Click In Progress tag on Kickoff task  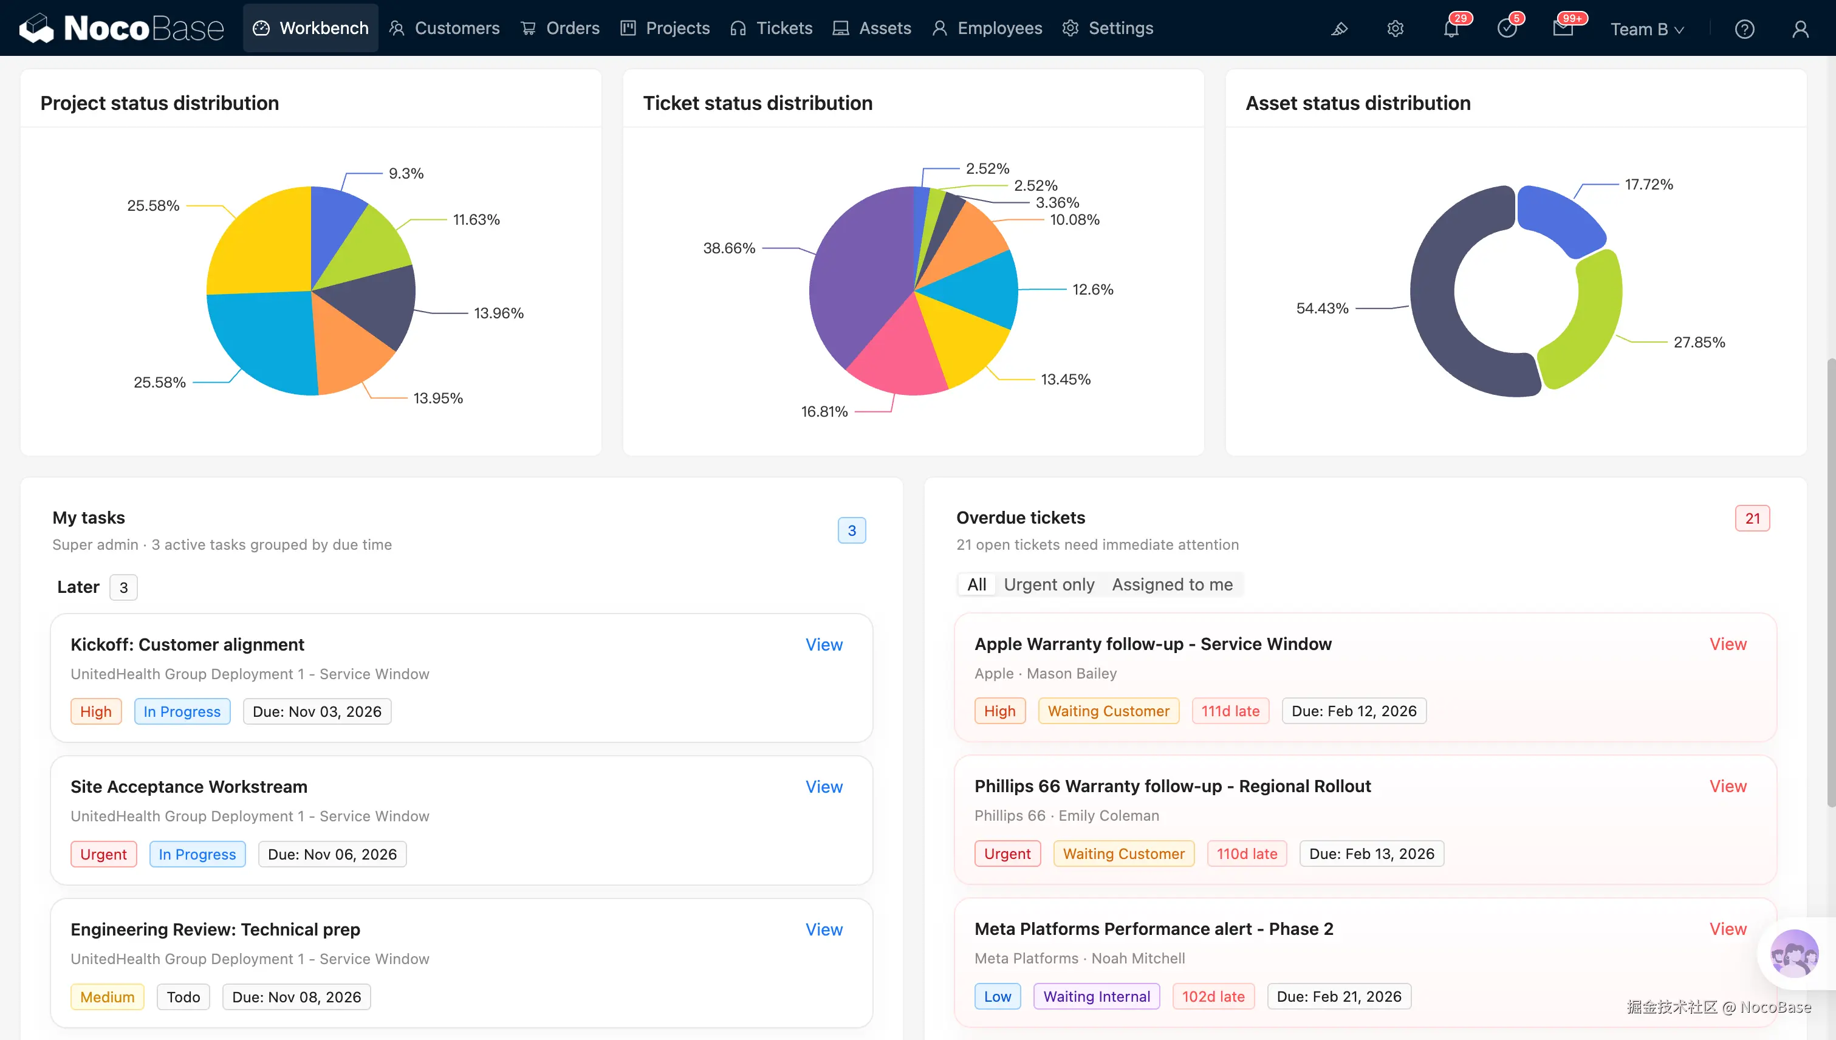click(182, 711)
